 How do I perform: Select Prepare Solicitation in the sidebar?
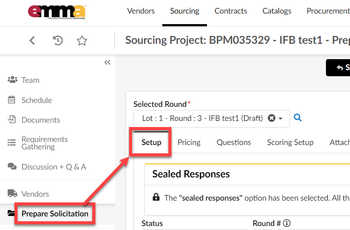point(55,214)
